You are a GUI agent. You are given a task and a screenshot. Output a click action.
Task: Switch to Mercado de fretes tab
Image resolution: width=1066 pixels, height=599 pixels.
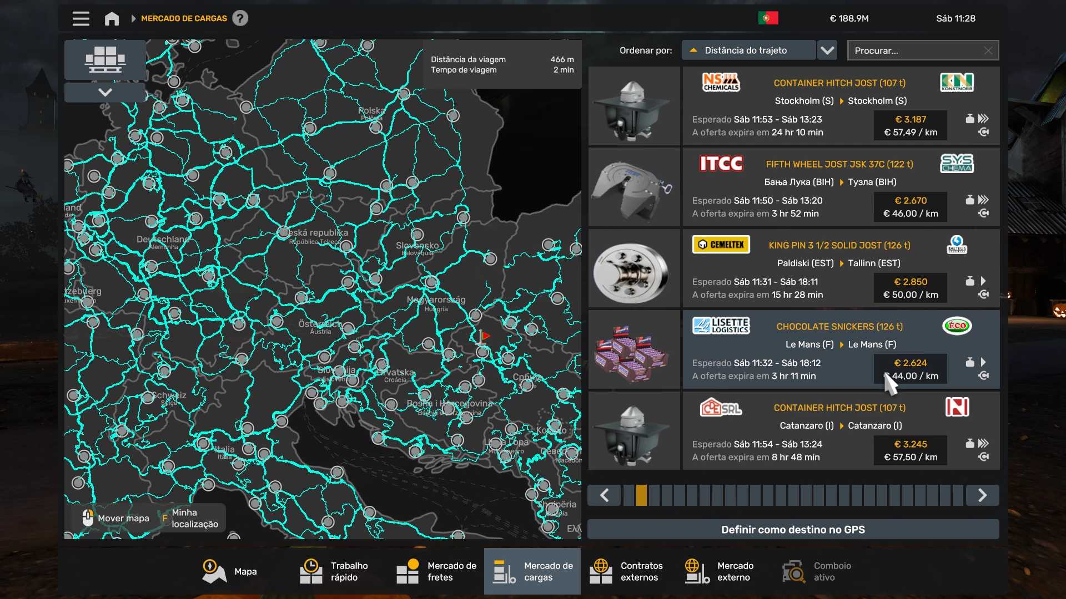pyautogui.click(x=436, y=571)
